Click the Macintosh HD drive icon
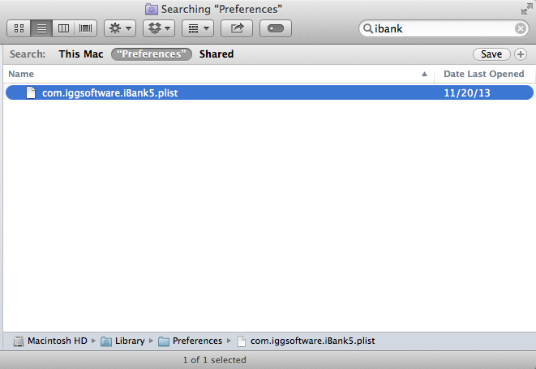This screenshot has width=536, height=369. coord(19,341)
